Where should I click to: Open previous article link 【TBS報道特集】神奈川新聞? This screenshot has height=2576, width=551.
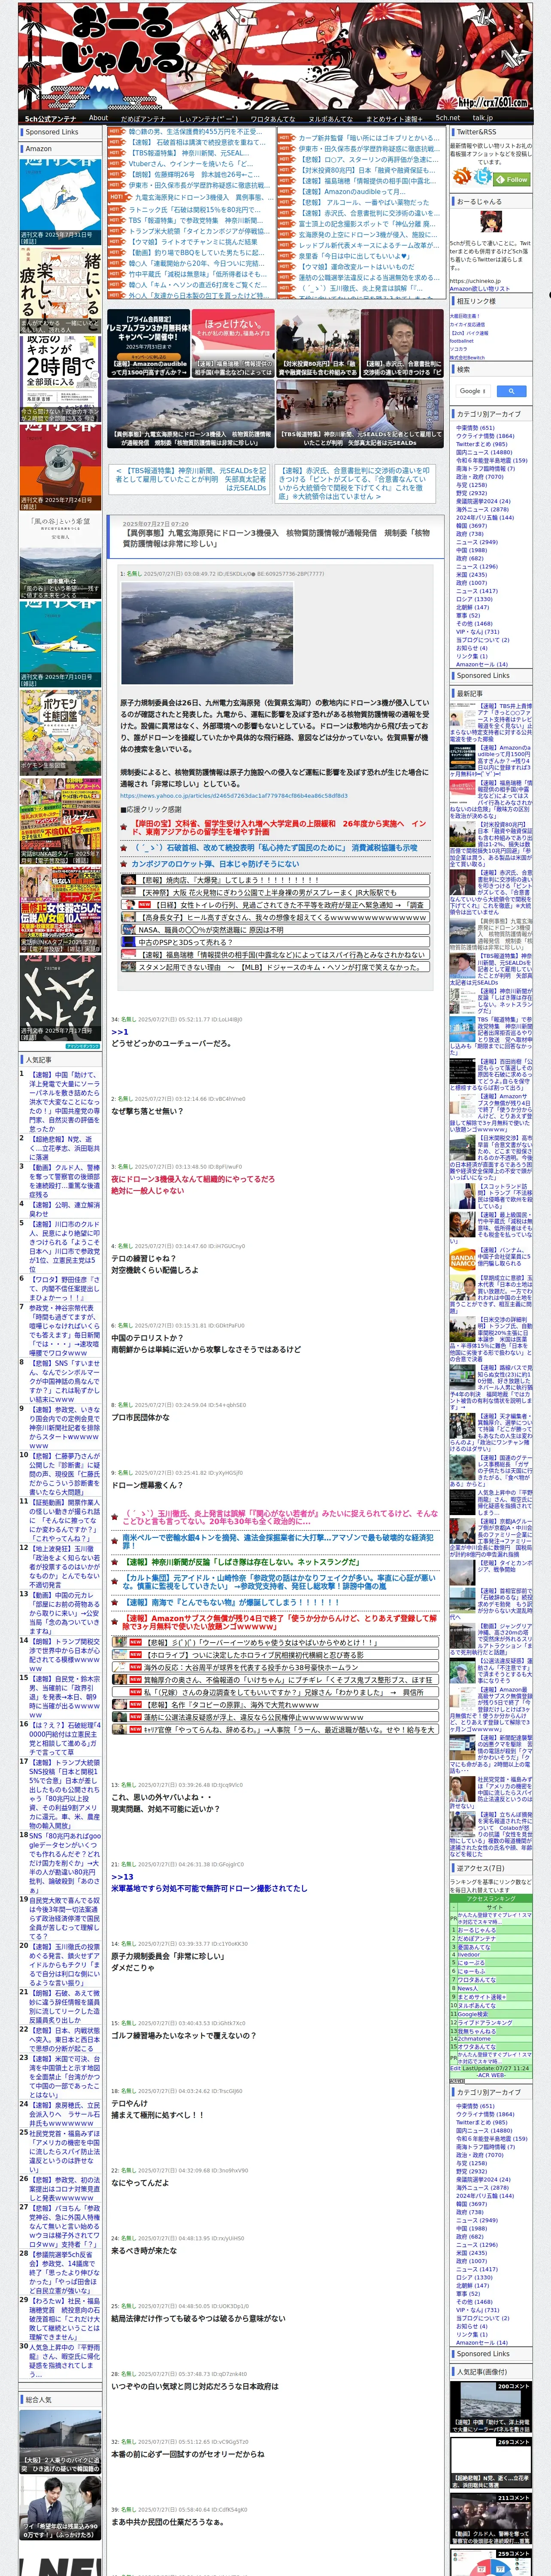point(190,479)
